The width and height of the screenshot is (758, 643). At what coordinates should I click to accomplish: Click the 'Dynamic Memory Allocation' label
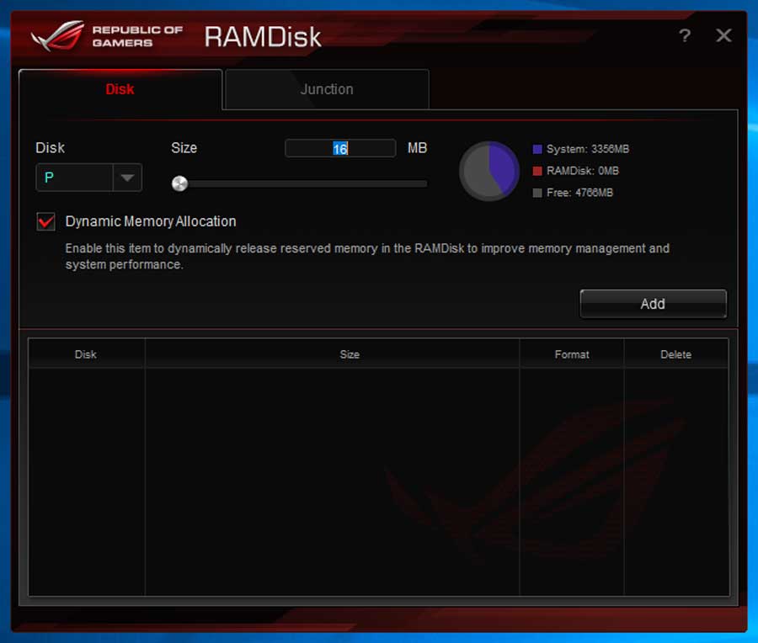(x=151, y=221)
